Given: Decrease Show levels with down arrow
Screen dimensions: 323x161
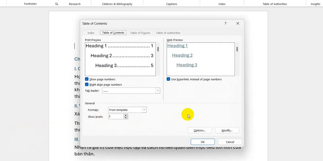Looking at the screenshot, I should click(x=126, y=118).
